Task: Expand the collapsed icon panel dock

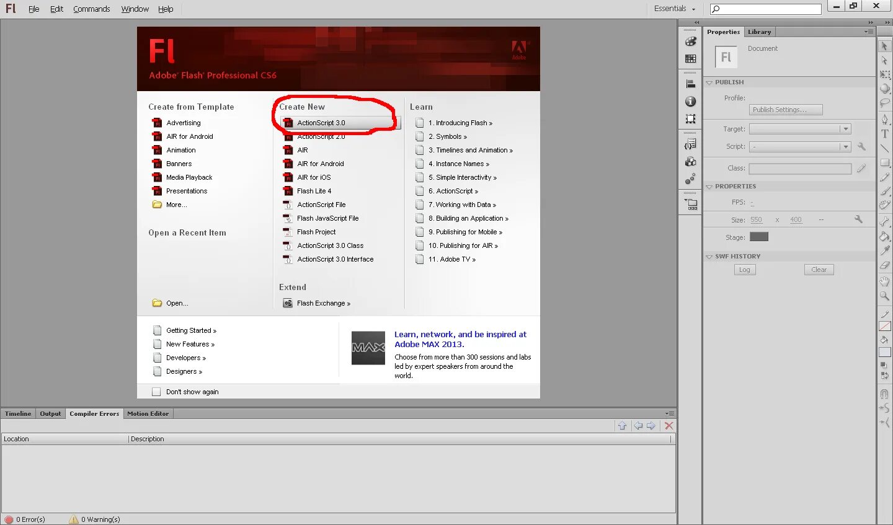Action: (x=696, y=22)
